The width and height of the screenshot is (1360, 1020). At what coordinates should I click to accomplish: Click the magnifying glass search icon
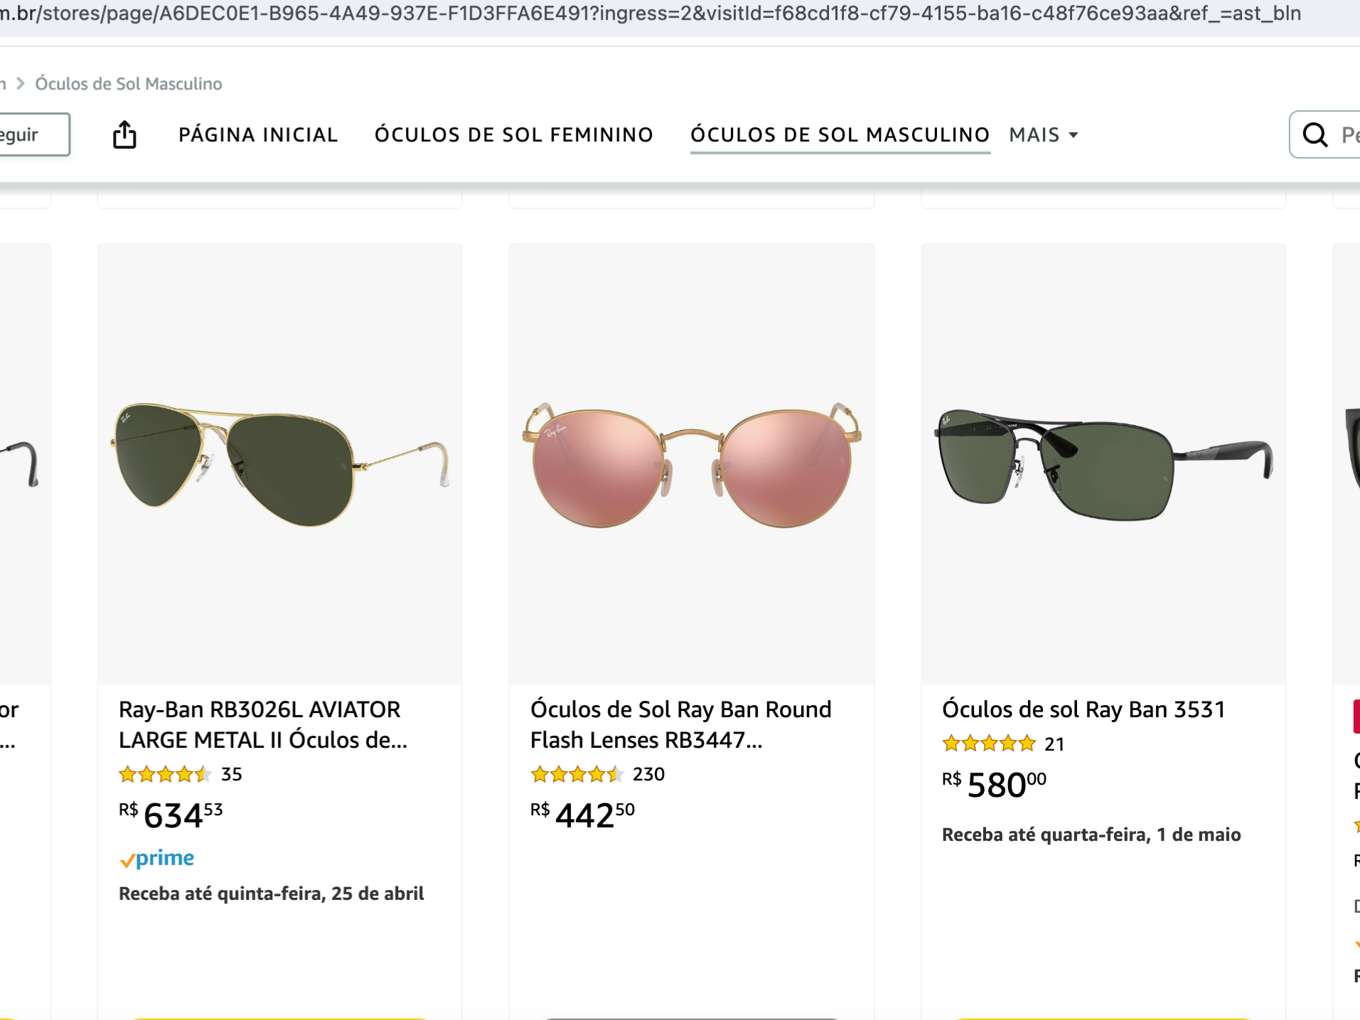click(x=1315, y=134)
